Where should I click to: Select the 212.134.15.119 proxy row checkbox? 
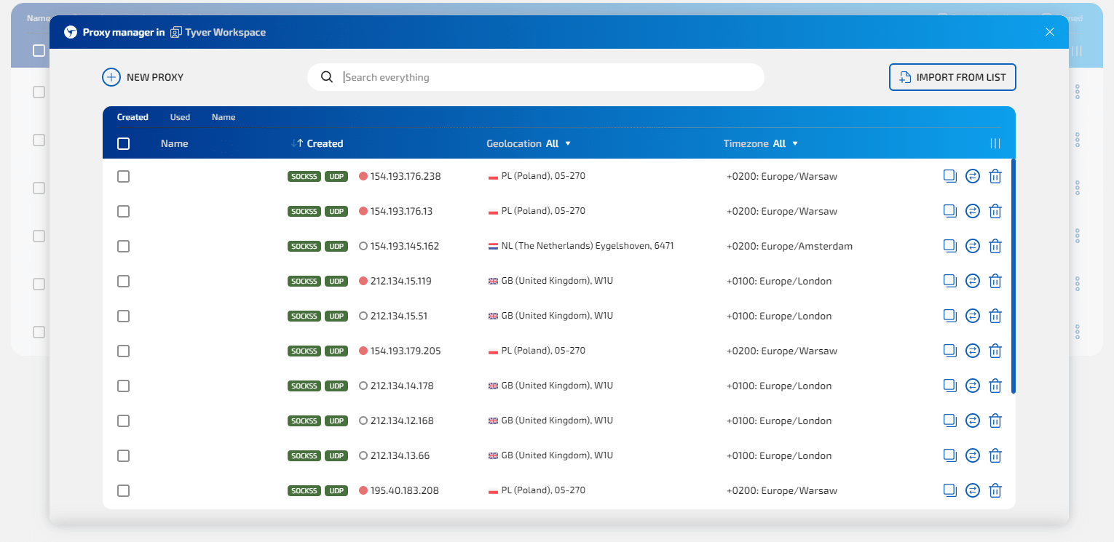click(x=124, y=281)
